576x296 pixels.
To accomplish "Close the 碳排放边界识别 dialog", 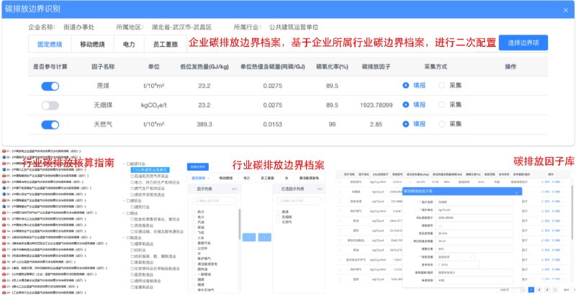I will coord(566,9).
